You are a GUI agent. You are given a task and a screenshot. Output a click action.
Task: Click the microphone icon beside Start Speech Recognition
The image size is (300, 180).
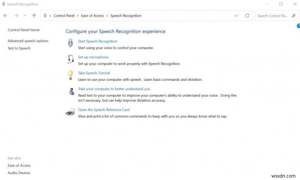(x=70, y=44)
